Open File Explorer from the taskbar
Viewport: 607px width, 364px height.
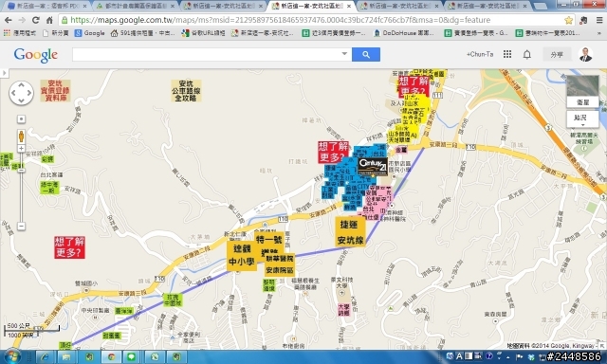(66, 356)
